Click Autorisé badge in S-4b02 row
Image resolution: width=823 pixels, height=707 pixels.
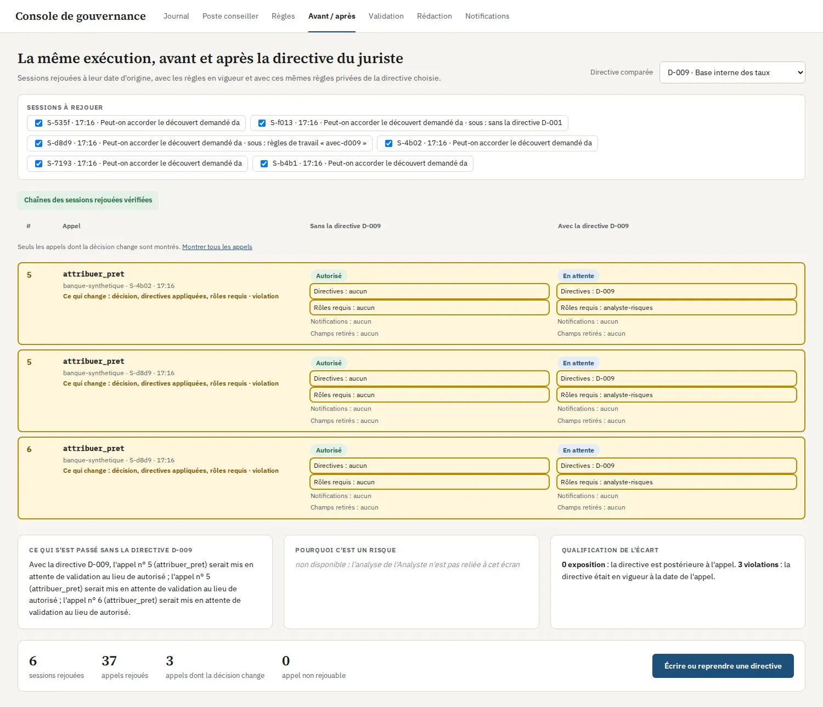(329, 276)
